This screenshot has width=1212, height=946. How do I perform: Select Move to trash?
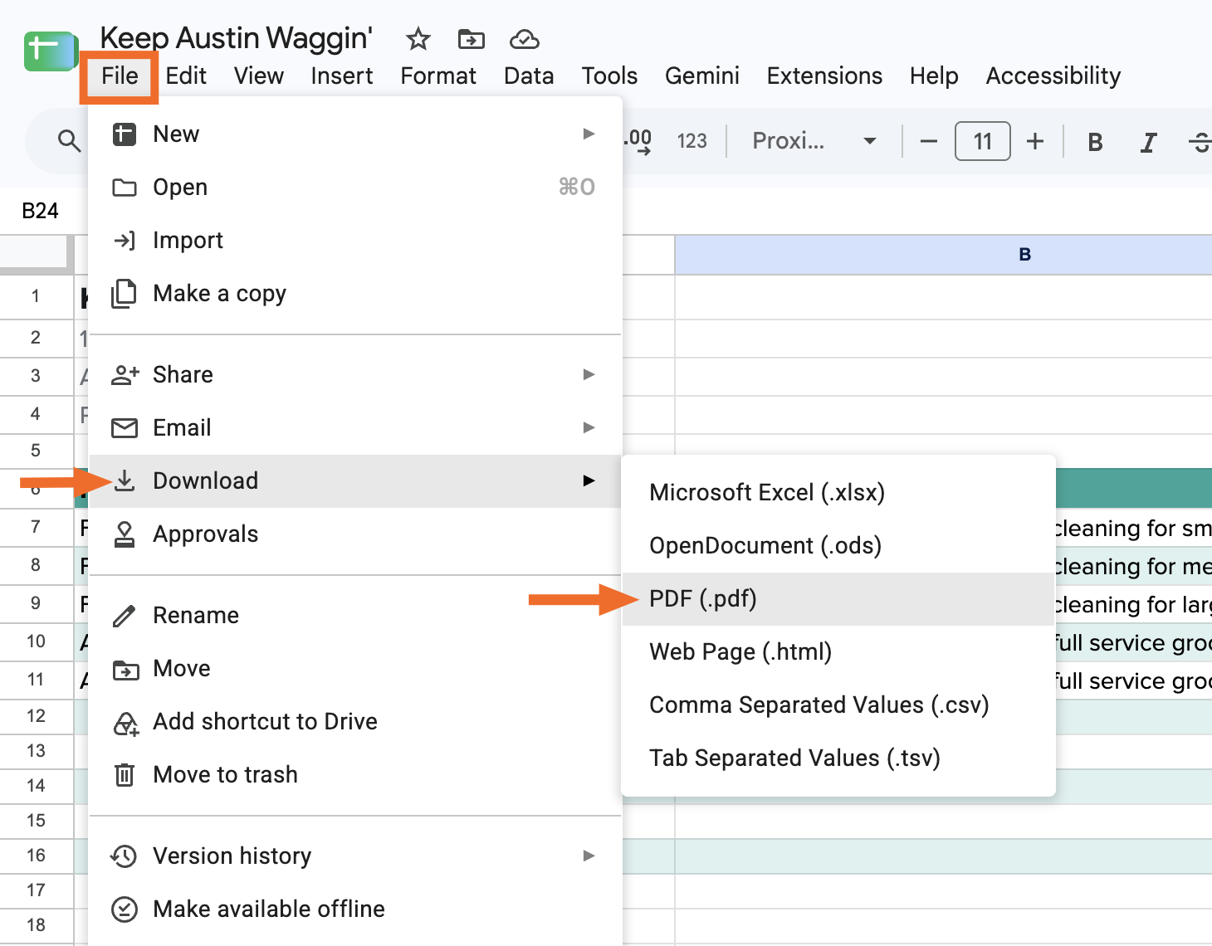[x=355, y=775]
